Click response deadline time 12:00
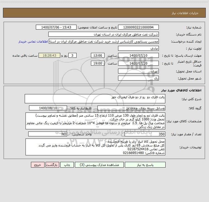Image resolution: width=209 pixels, height=202 pixels. [97, 55]
